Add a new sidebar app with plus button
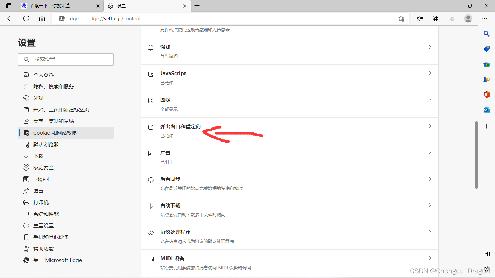The width and height of the screenshot is (495, 278). tap(486, 126)
